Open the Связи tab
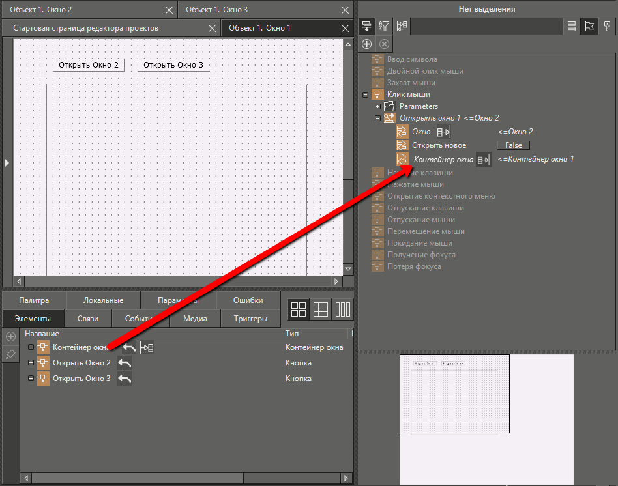Viewport: 618px width, 486px height. tap(88, 319)
